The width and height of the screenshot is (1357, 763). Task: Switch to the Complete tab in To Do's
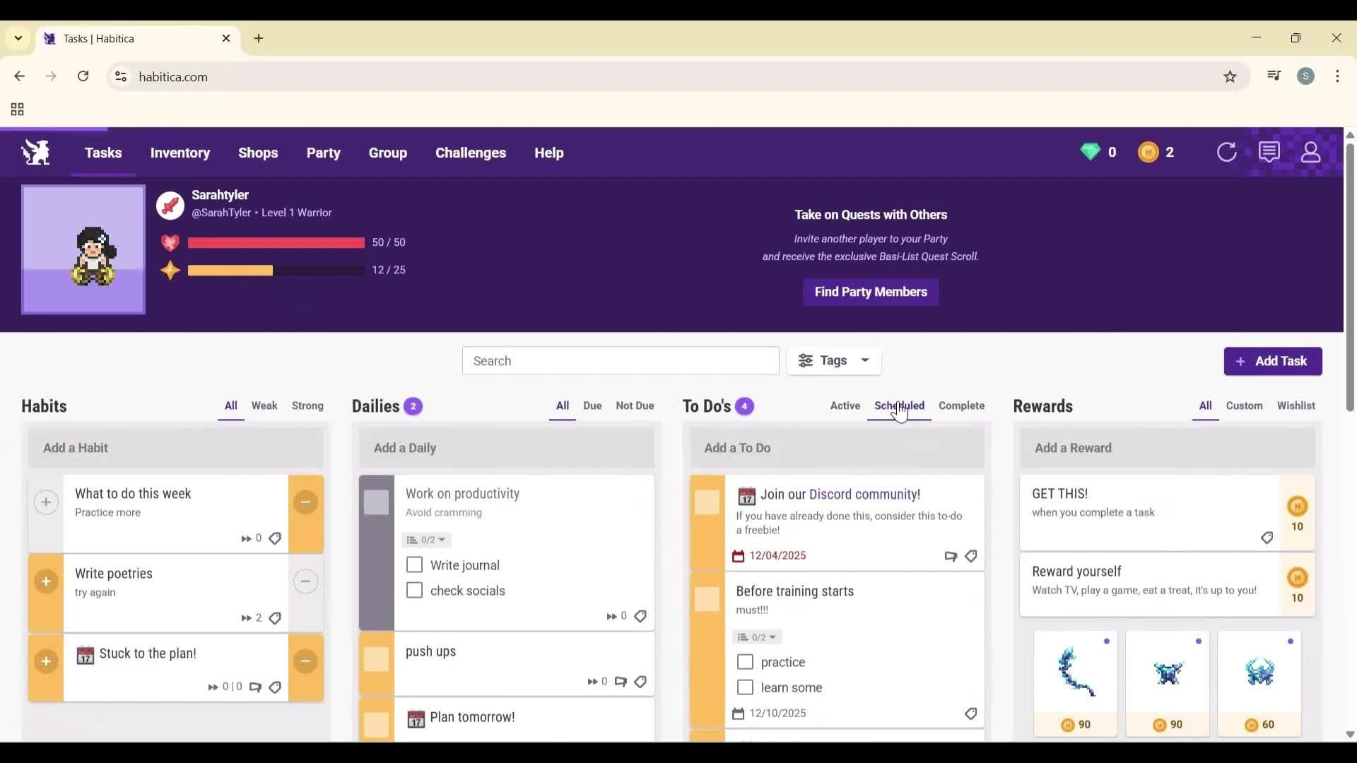961,406
